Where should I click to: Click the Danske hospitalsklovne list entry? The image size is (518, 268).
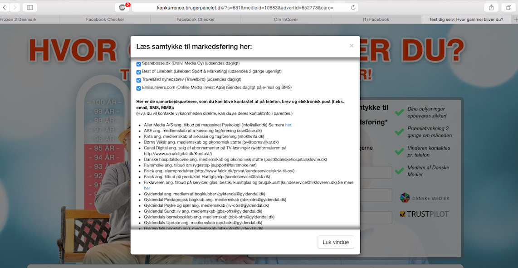(235, 159)
